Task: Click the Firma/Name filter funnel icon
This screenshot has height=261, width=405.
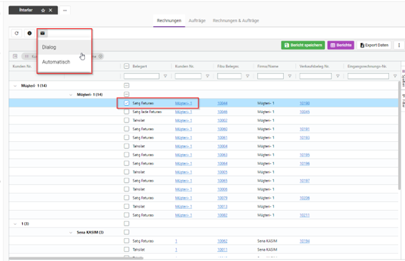Action: (x=290, y=76)
